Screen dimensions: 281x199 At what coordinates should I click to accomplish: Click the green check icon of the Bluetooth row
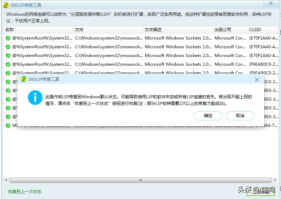(8, 126)
